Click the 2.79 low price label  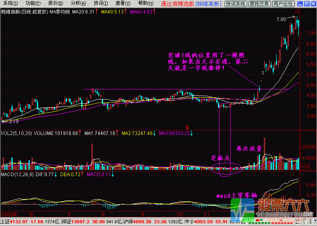(x=13, y=122)
